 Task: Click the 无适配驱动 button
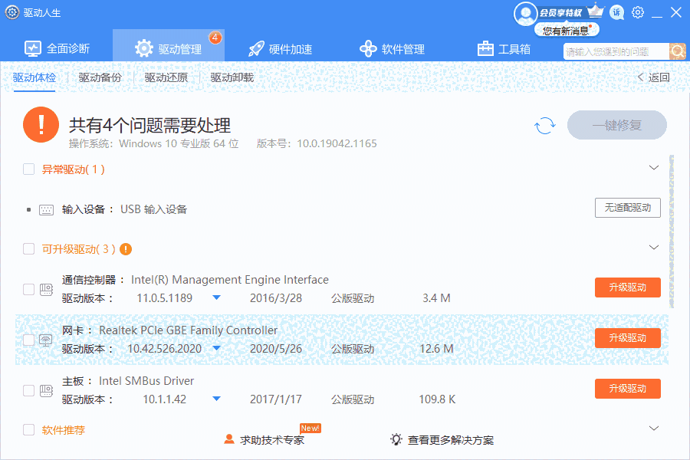click(627, 208)
